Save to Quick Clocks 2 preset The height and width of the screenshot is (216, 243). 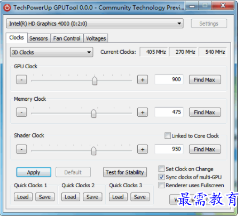[92, 197]
